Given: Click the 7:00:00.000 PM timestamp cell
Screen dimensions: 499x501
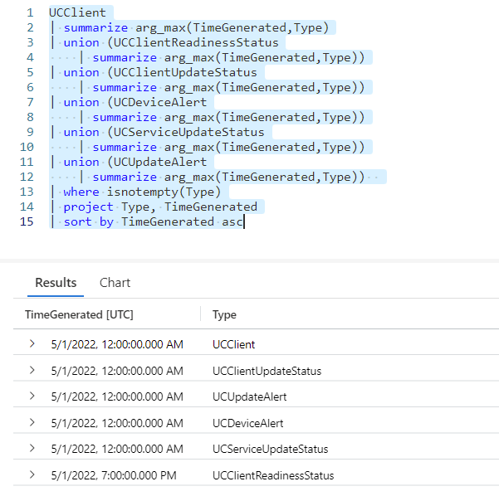Looking at the screenshot, I should [x=116, y=475].
